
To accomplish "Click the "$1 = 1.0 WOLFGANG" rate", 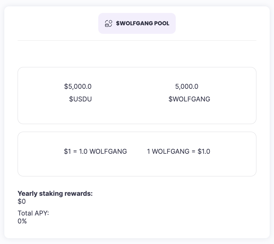I will click(x=95, y=151).
